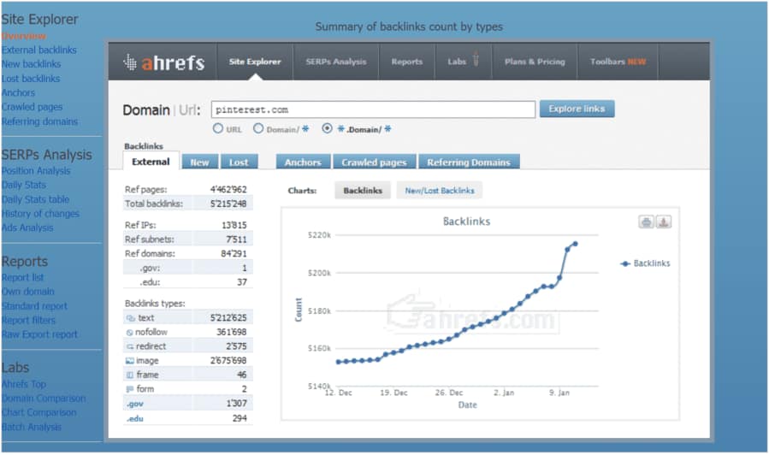769x455 pixels.
Task: Click Ref IPs value 13'815
Action: (234, 226)
